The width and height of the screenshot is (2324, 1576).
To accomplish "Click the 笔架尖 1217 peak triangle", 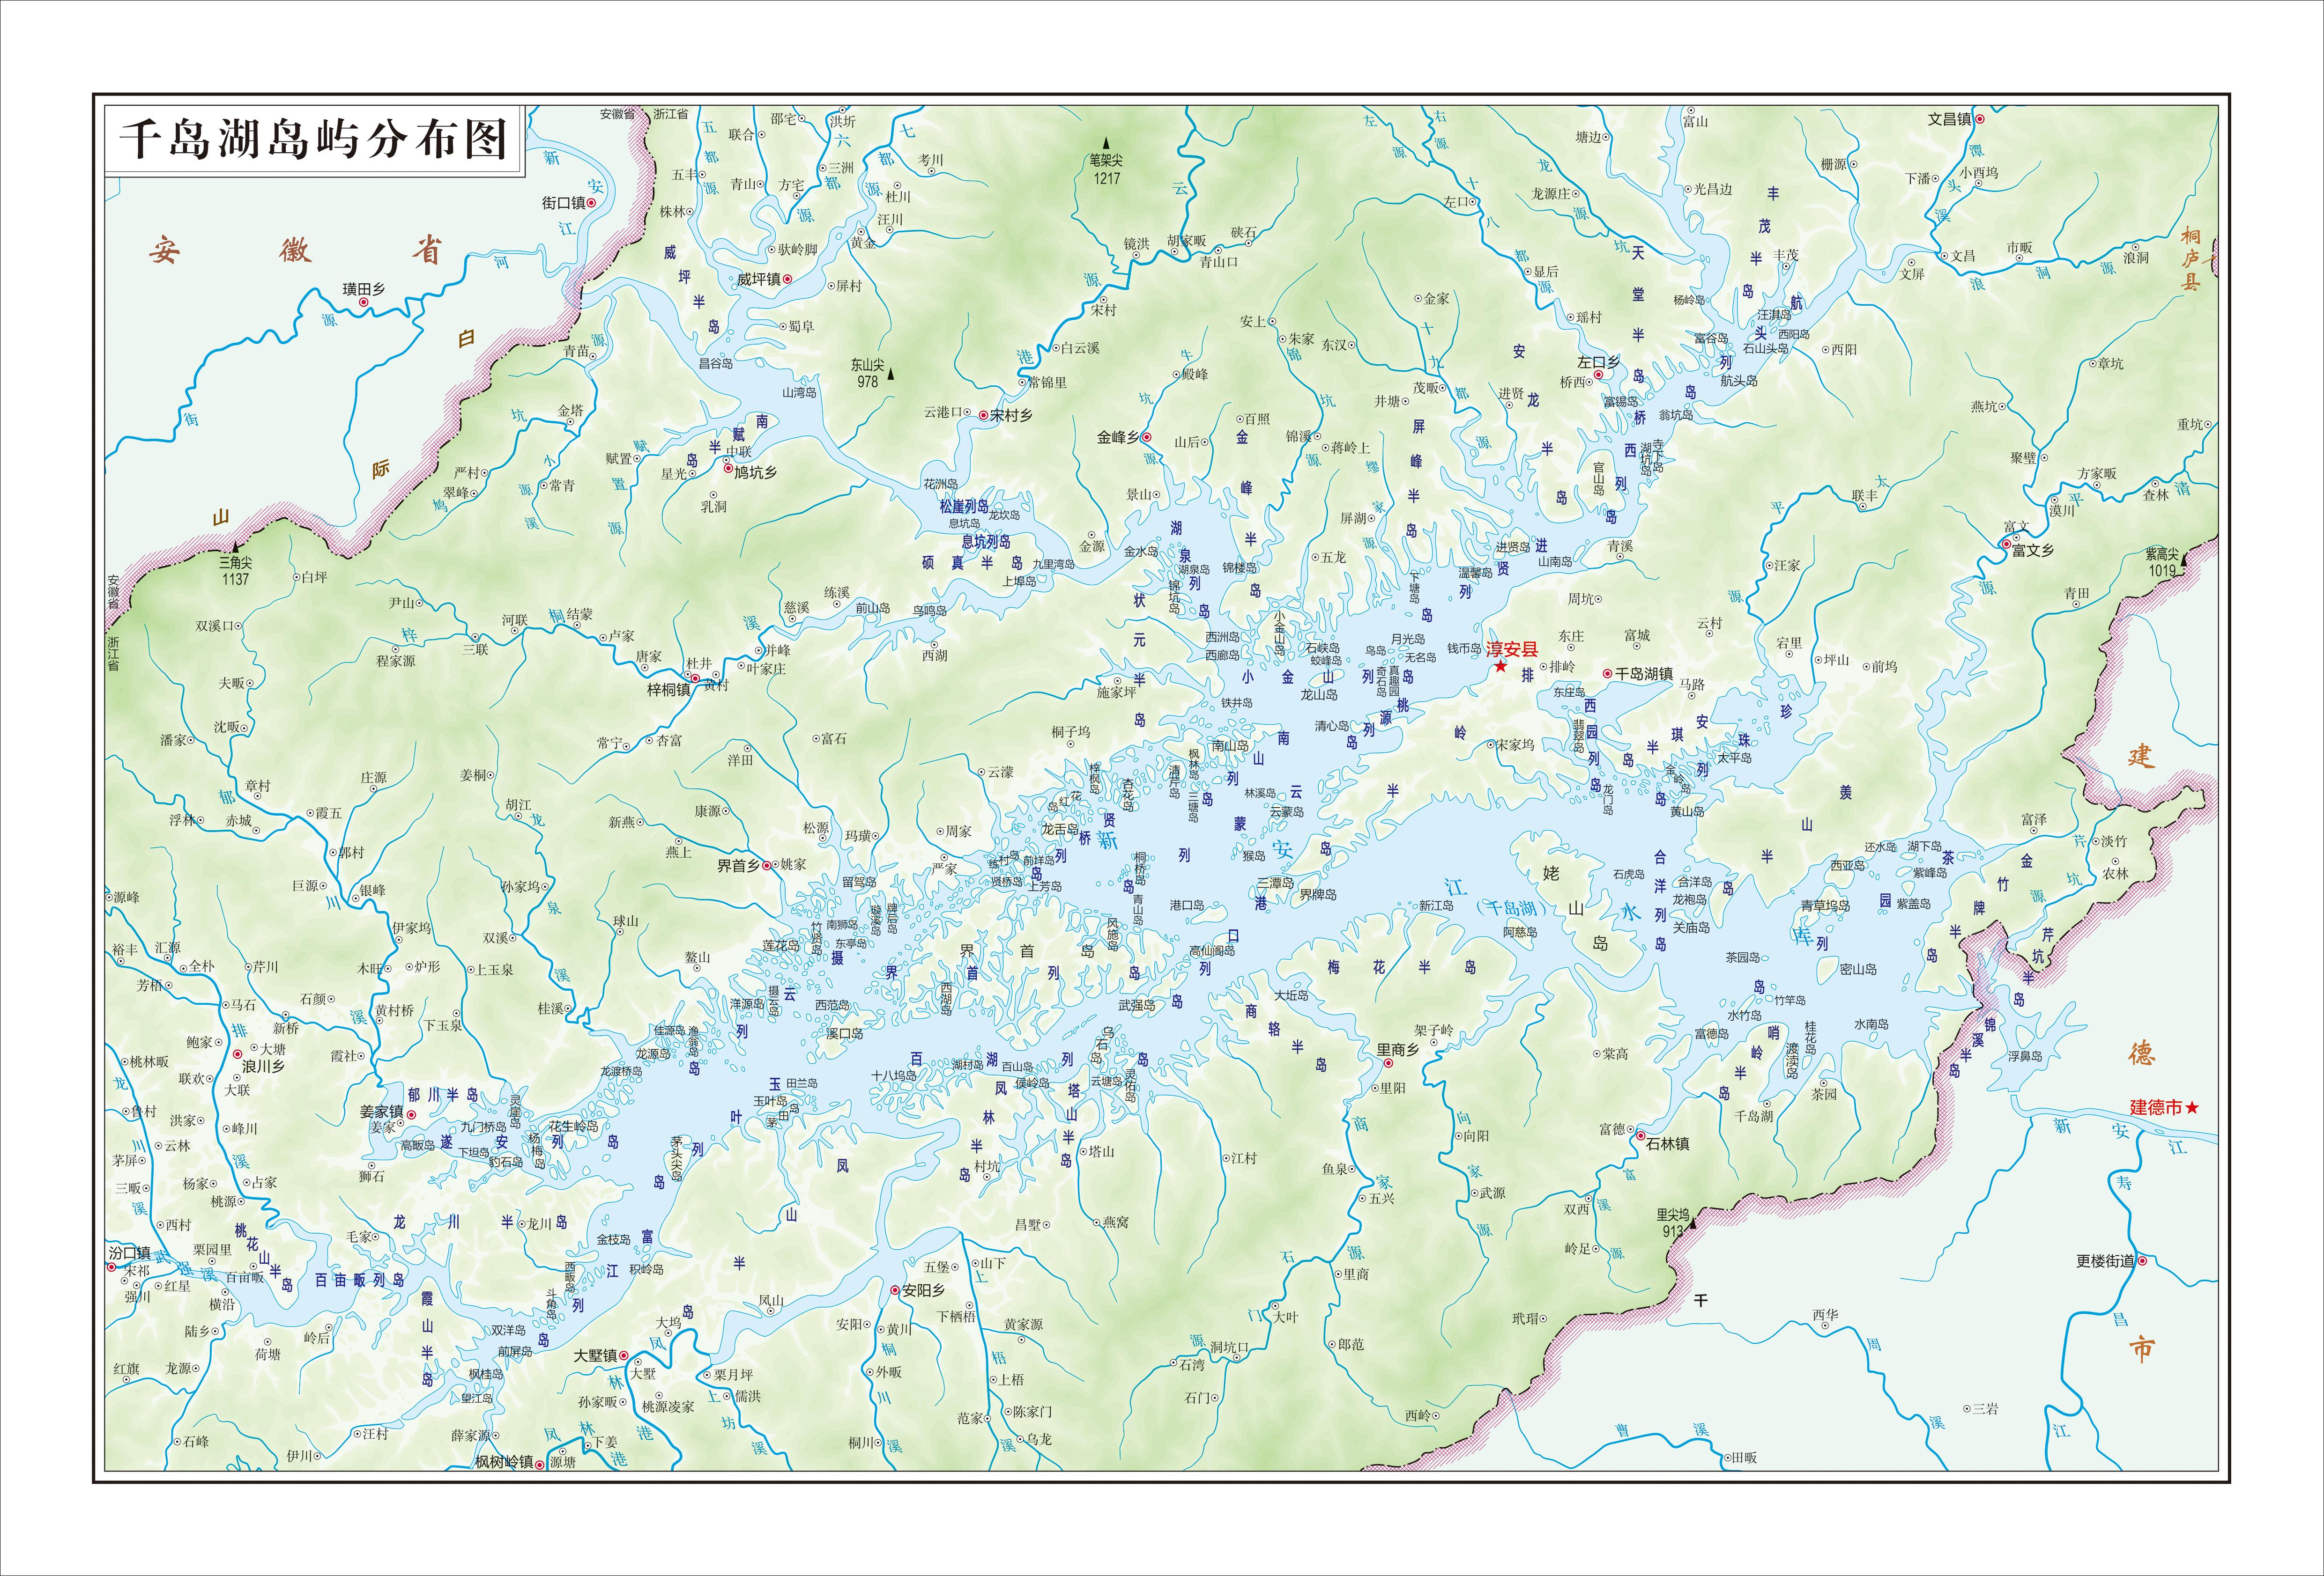I will tap(1106, 143).
